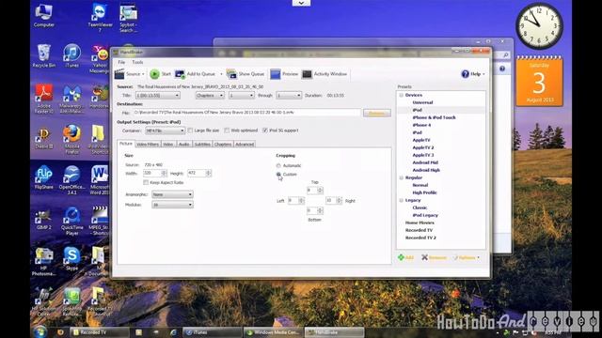Collapse the Devices preset group

point(402,95)
